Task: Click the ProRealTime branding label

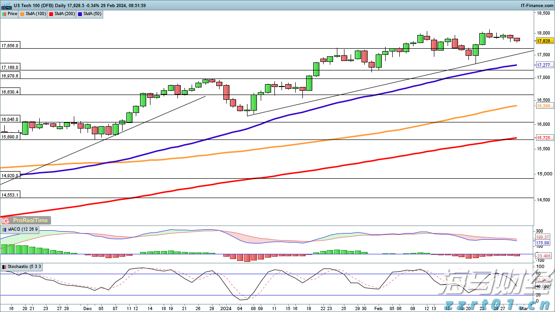Action: tap(30, 220)
